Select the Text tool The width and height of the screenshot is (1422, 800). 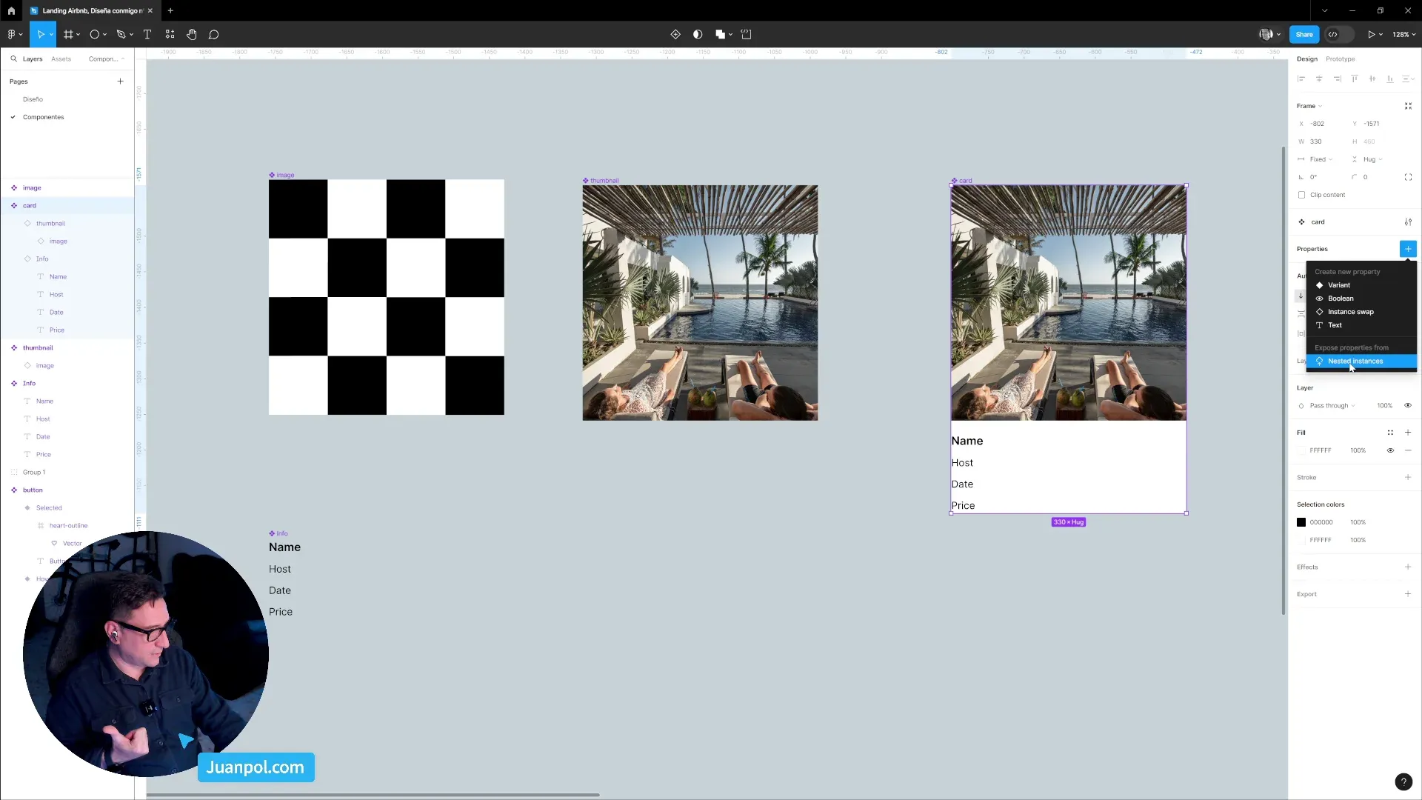(x=147, y=34)
